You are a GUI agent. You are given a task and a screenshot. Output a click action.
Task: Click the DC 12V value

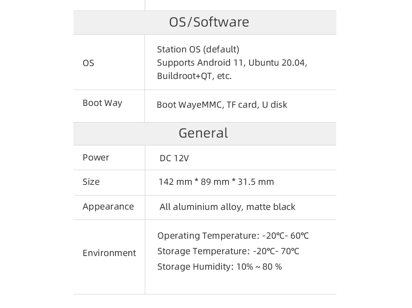[x=174, y=158]
